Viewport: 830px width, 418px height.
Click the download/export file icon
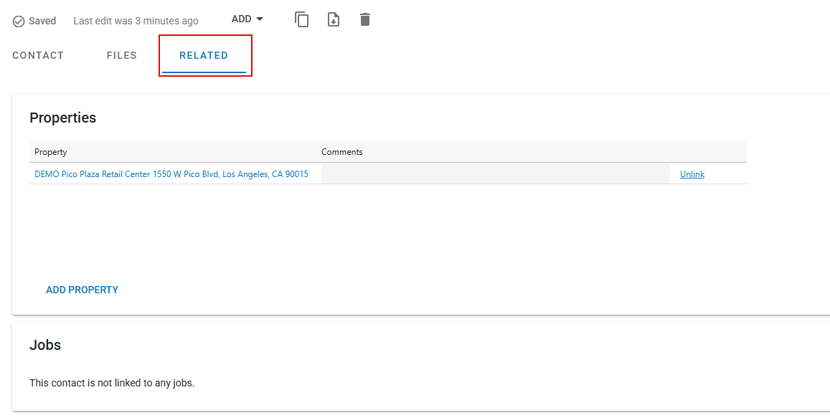tap(334, 19)
